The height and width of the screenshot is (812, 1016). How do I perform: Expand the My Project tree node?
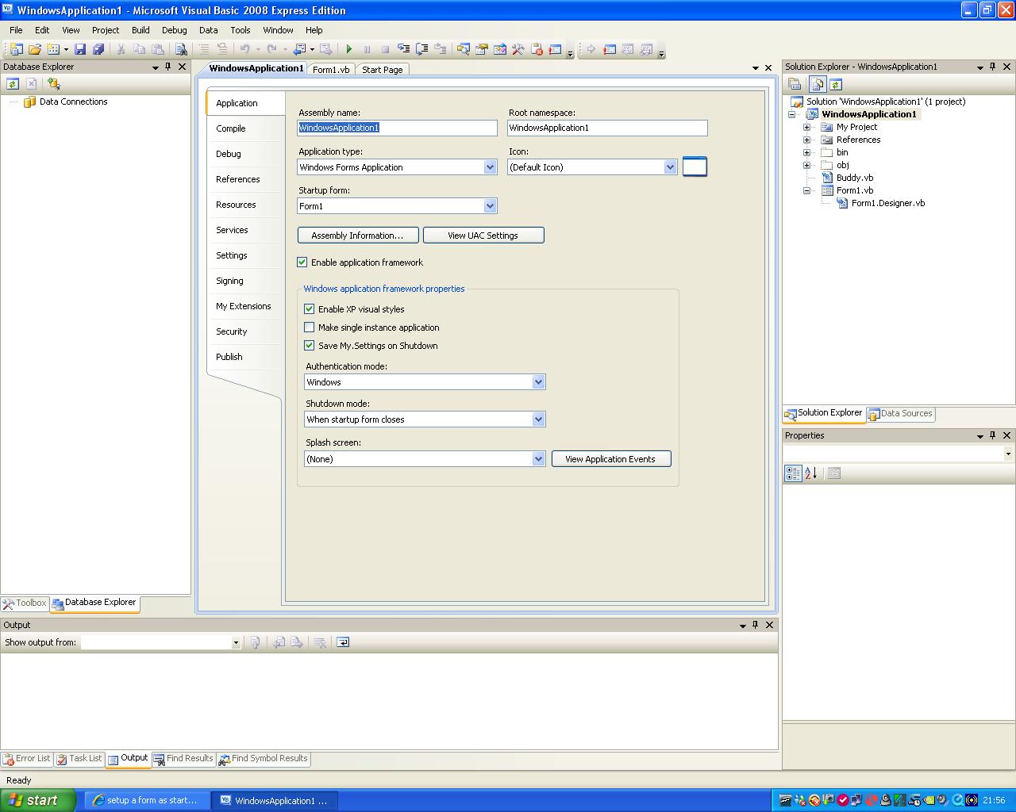[x=806, y=127]
